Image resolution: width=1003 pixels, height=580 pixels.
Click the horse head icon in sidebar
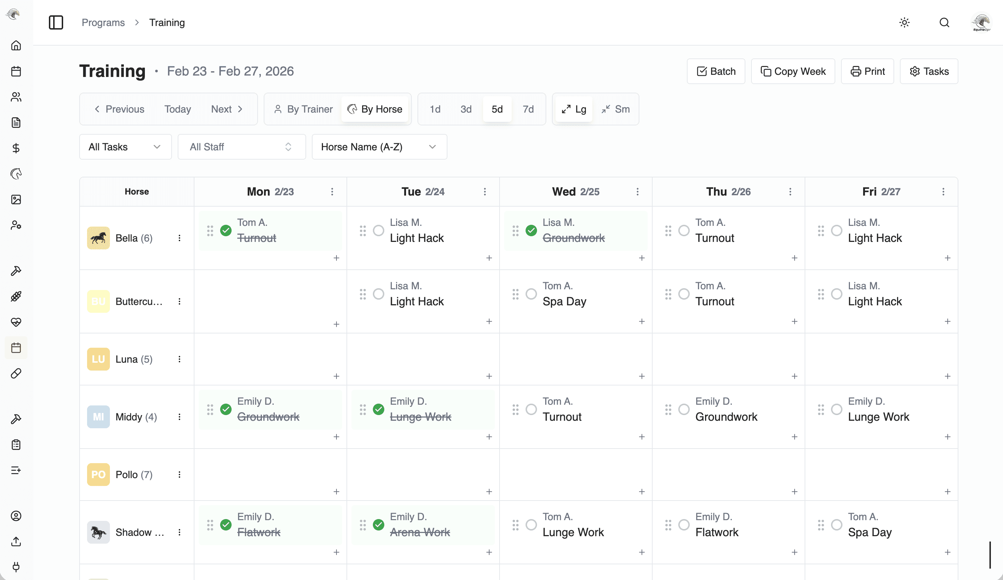tap(16, 174)
